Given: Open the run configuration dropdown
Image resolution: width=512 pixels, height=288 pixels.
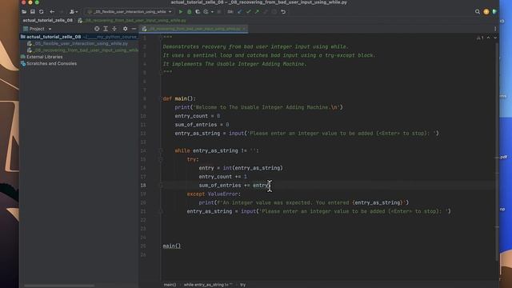Looking at the screenshot, I should (130, 12).
